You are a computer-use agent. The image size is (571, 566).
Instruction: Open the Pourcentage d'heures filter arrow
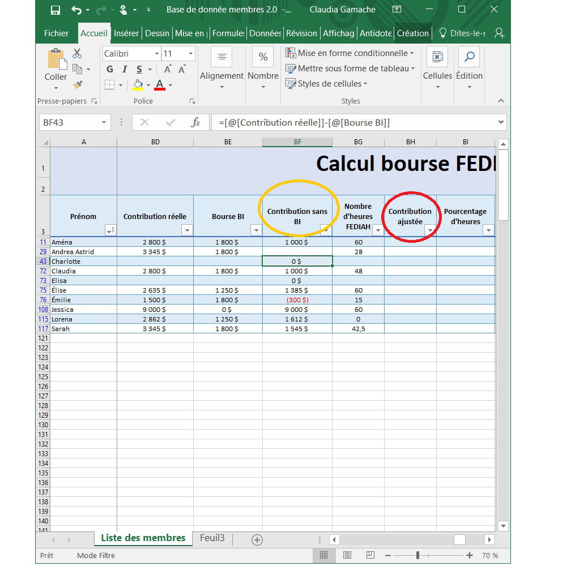click(488, 230)
